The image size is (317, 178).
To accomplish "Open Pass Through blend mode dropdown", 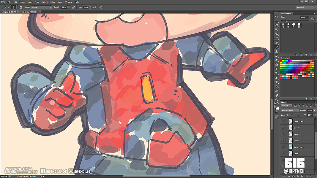I will pyautogui.click(x=290, y=110).
